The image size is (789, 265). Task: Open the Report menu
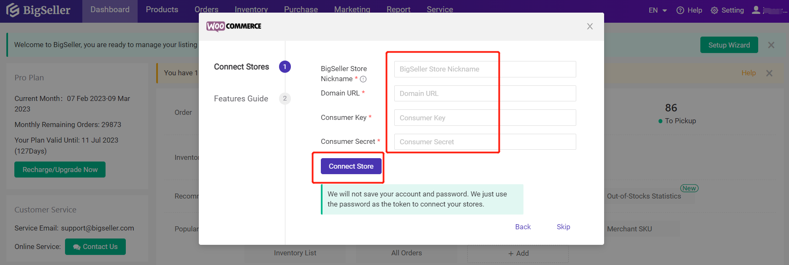coord(399,10)
